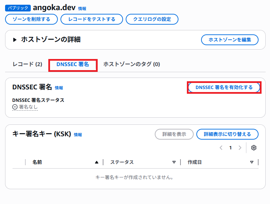Expand the ホストゾーンの詳細 section
The image size is (270, 204).
click(15, 40)
